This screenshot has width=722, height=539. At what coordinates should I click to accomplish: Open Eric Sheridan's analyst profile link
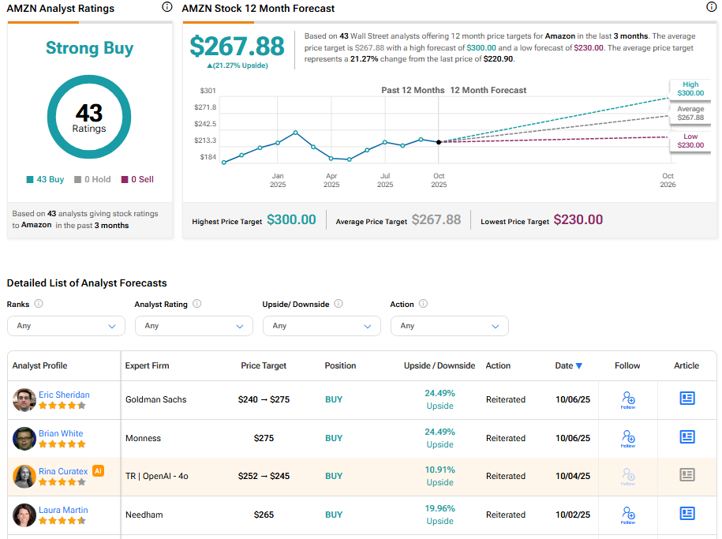click(x=64, y=395)
